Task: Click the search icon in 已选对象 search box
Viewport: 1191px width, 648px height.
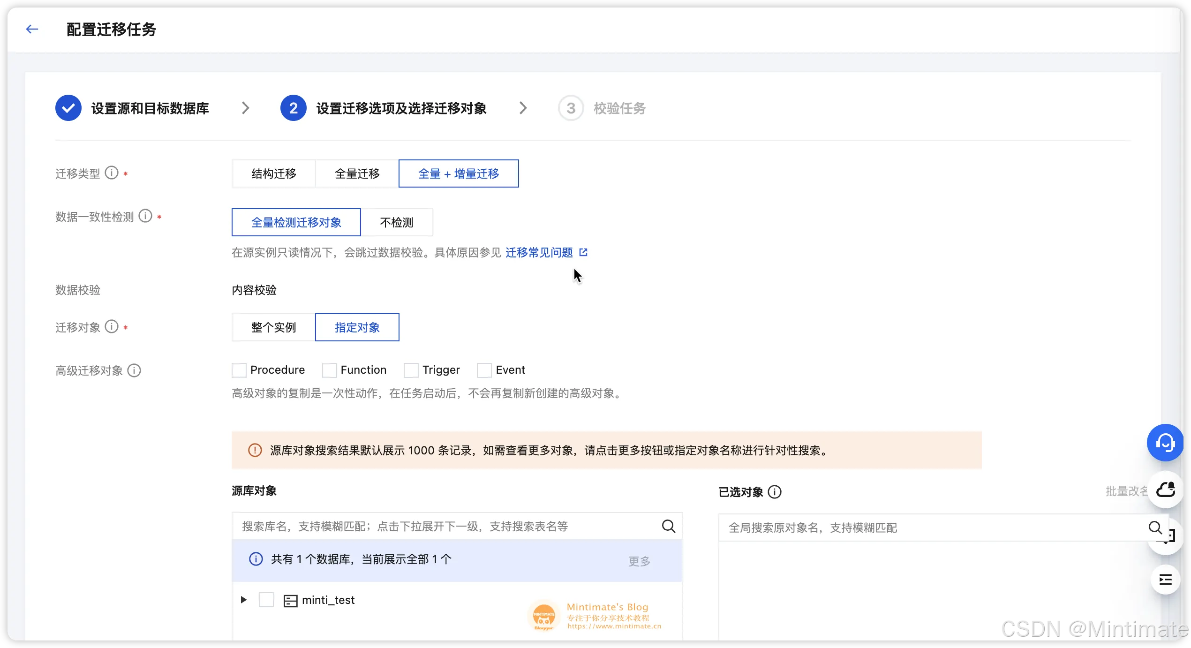Action: click(x=1155, y=528)
